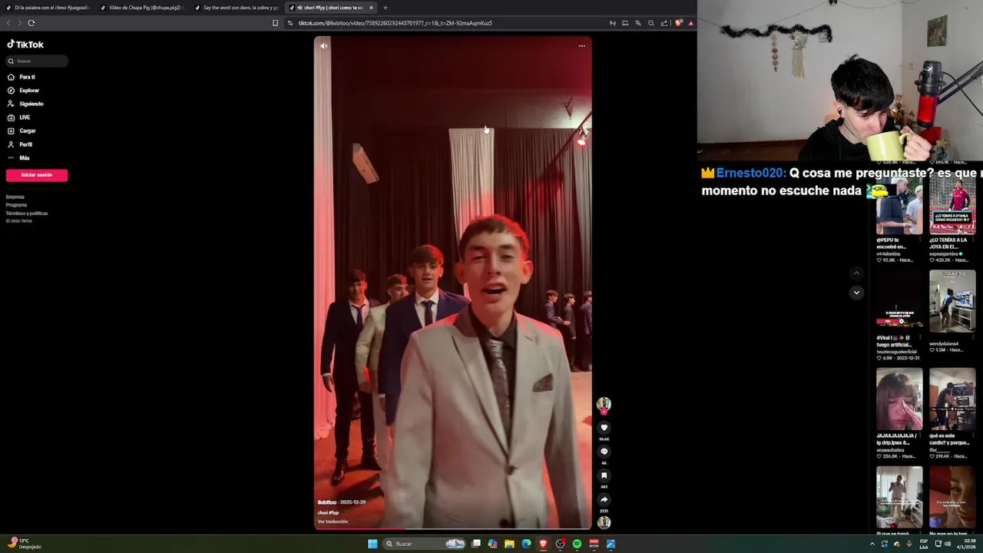Open the wendydaiana4 video thumbnail

(x=952, y=301)
